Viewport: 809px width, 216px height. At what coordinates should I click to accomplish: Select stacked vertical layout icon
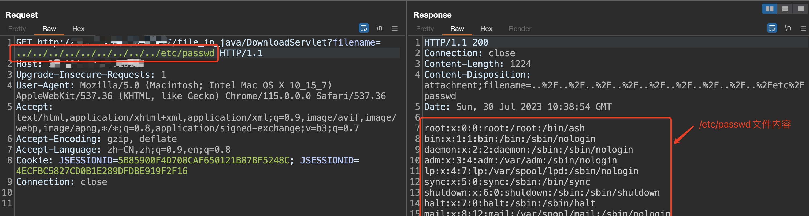785,9
